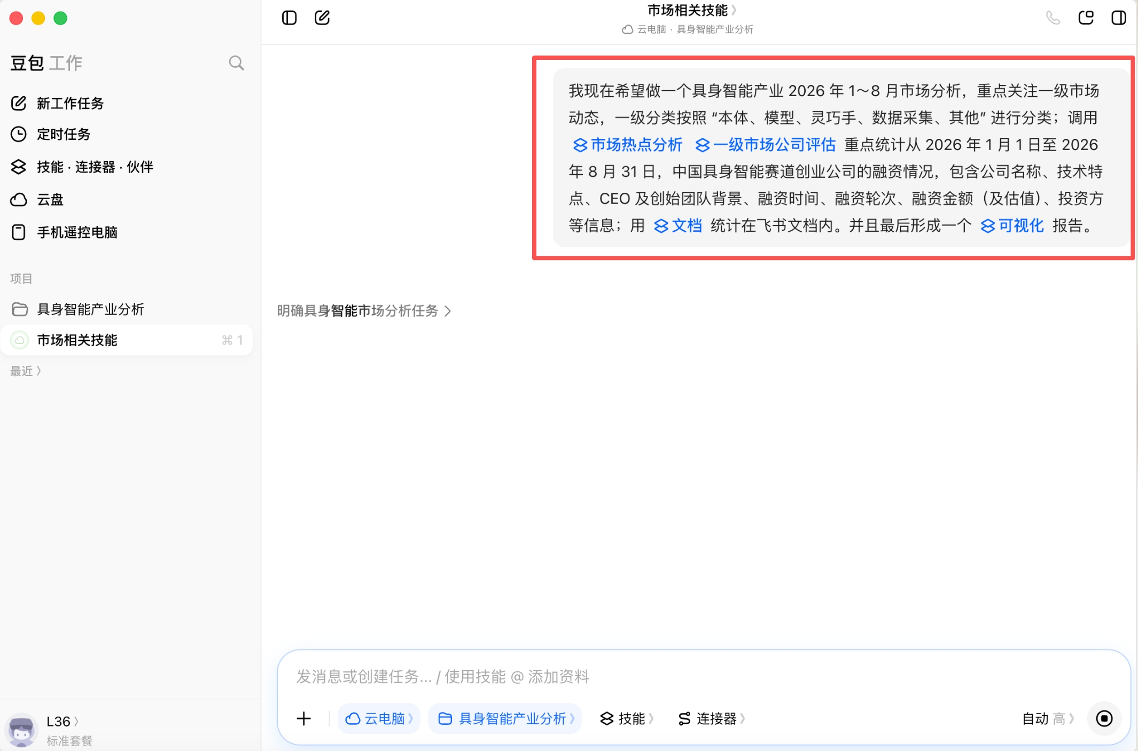The width and height of the screenshot is (1138, 751).
Task: Click the 文档 skill link
Action: coord(678,226)
